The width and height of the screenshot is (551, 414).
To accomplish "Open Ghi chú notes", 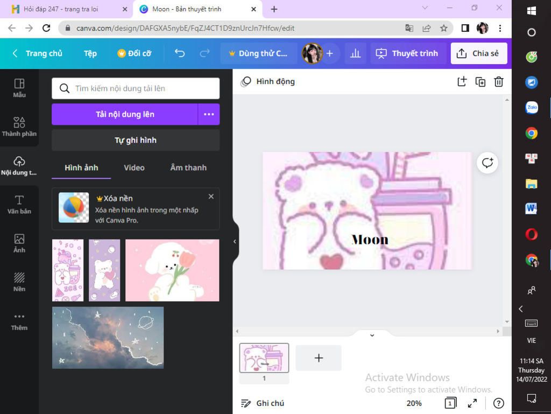I will tap(263, 403).
